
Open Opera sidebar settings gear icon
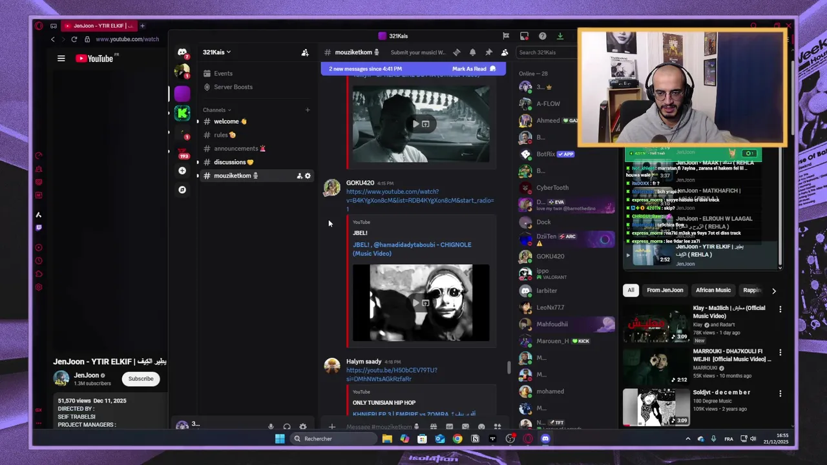[39, 287]
